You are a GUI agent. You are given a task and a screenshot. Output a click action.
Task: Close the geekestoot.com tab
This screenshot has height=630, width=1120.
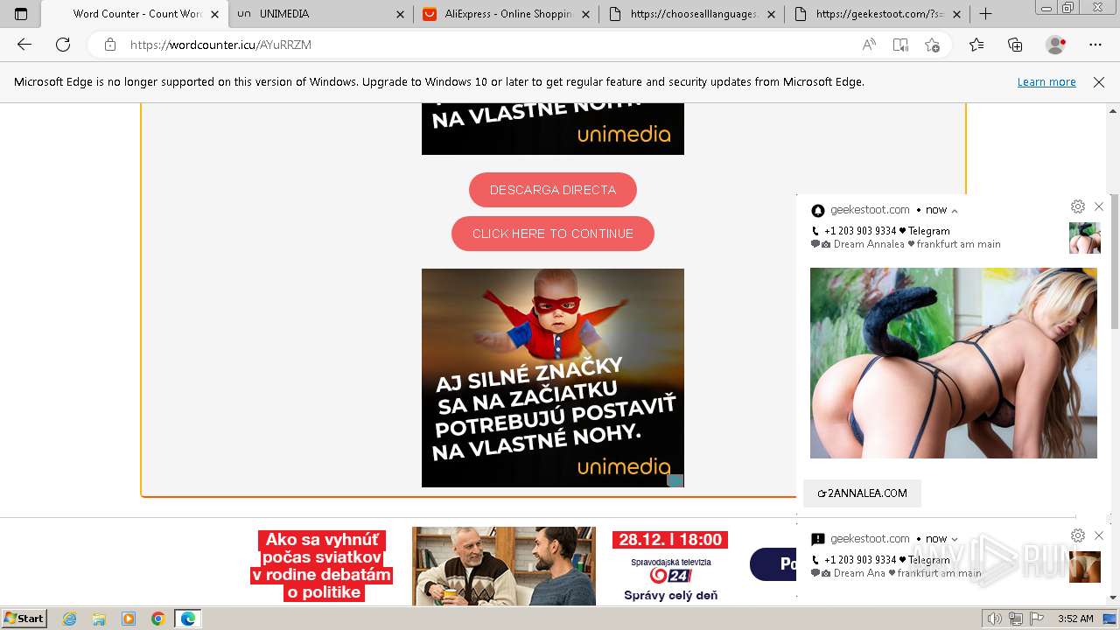(x=956, y=14)
